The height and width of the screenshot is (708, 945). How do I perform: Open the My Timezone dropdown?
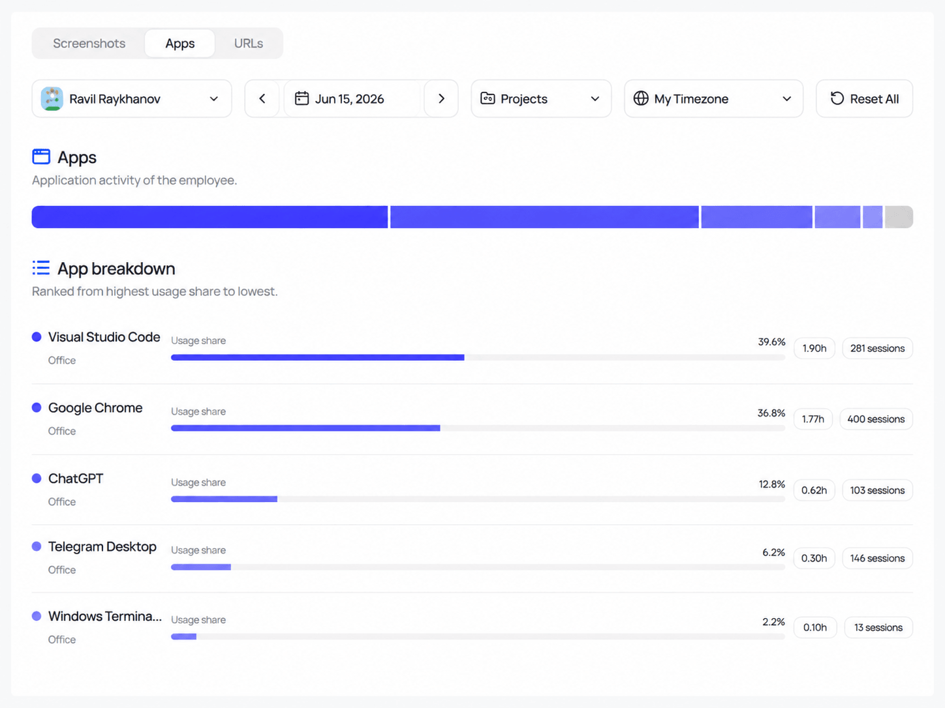point(713,98)
